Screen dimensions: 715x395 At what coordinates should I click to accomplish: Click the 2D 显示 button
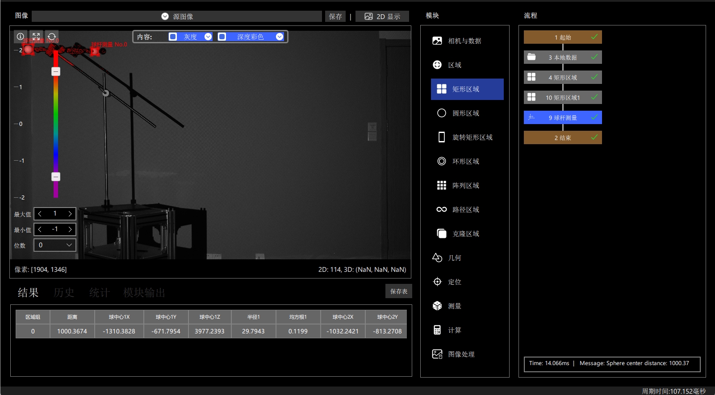coord(382,17)
